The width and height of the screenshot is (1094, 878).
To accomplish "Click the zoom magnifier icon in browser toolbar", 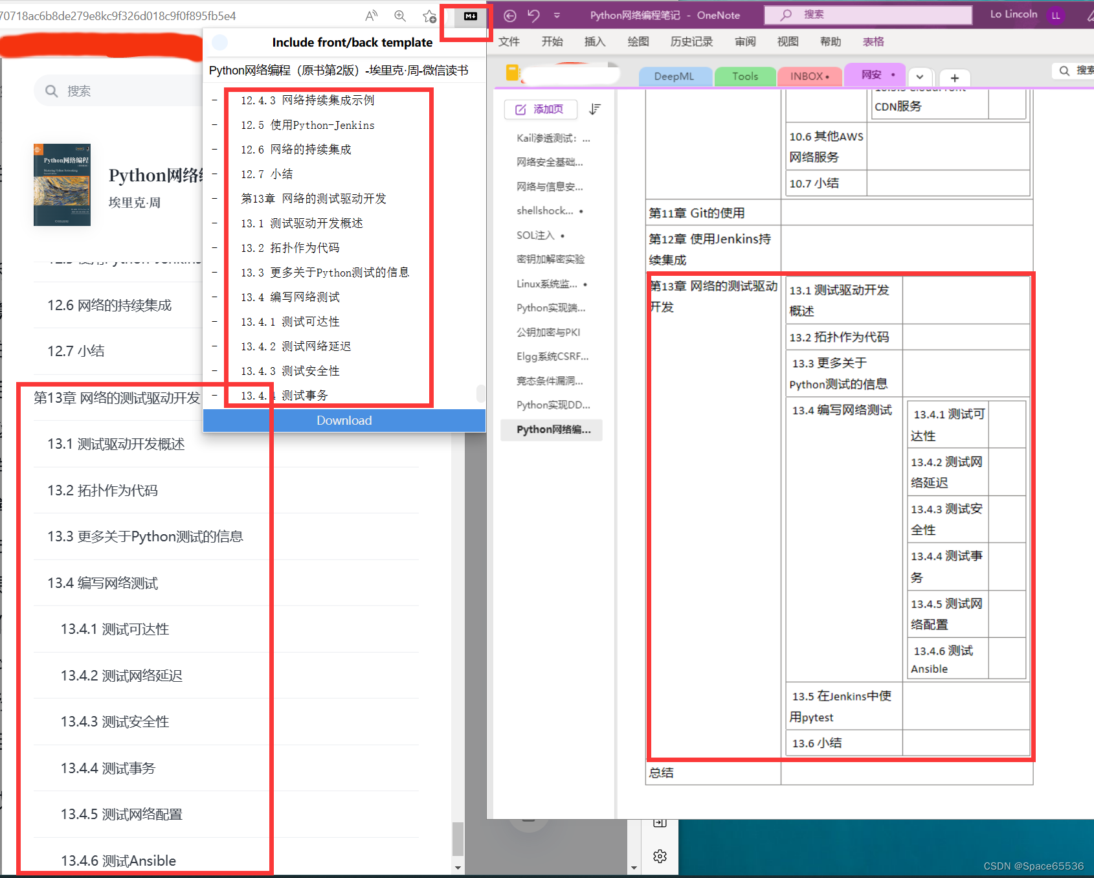I will click(x=400, y=16).
